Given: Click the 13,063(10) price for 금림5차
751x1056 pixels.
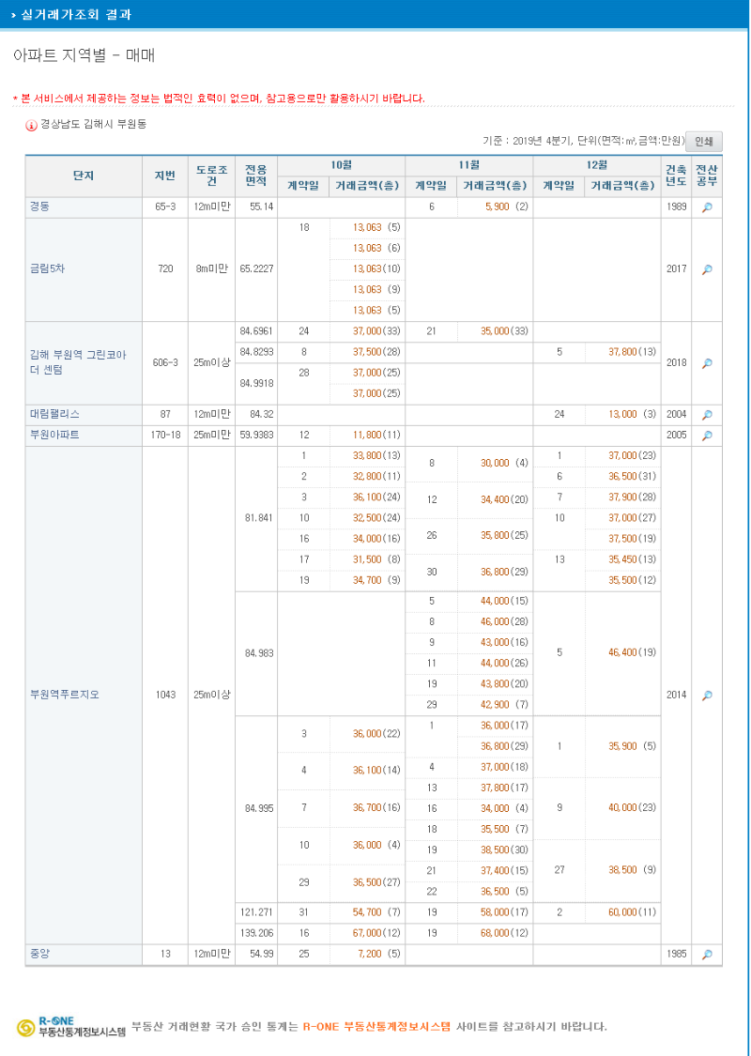Looking at the screenshot, I should coord(376,268).
